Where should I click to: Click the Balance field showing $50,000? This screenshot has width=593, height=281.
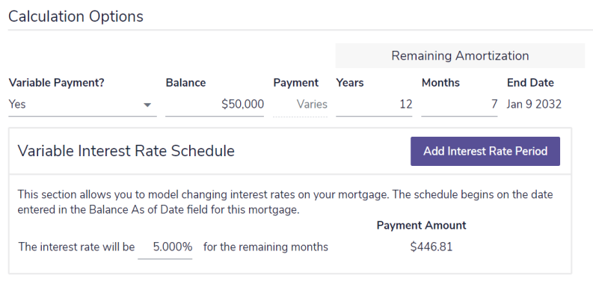[215, 105]
